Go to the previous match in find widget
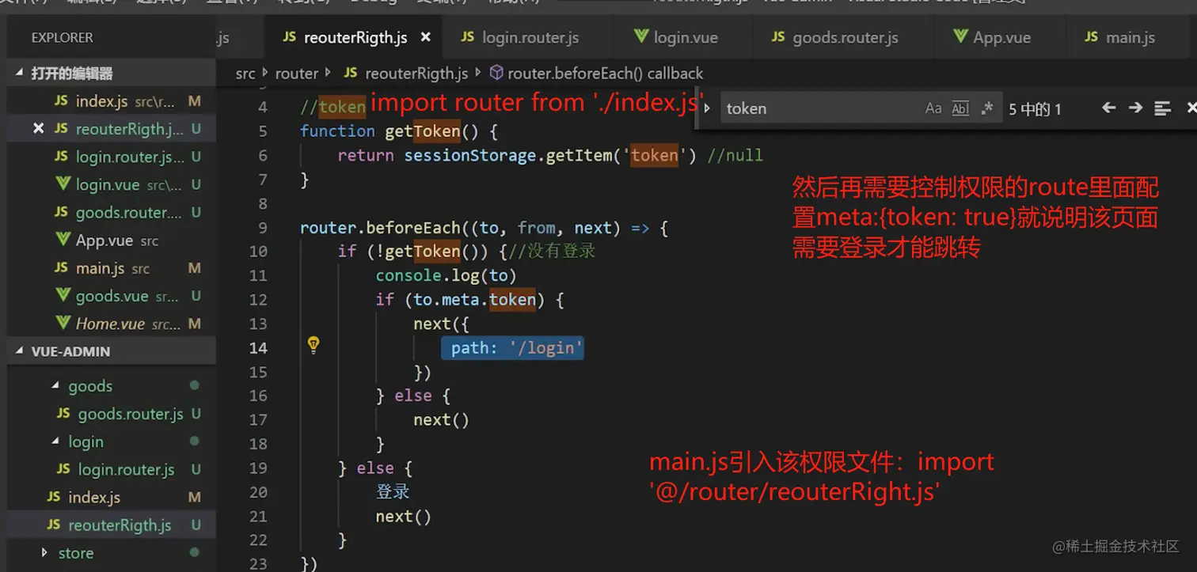This screenshot has width=1197, height=572. 1108,108
